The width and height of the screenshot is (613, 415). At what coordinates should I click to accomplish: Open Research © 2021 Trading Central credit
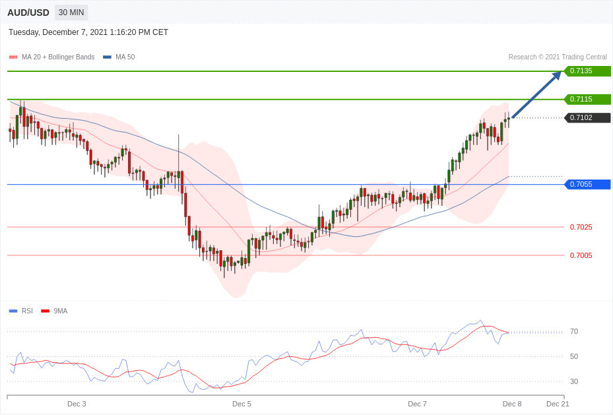click(x=558, y=57)
